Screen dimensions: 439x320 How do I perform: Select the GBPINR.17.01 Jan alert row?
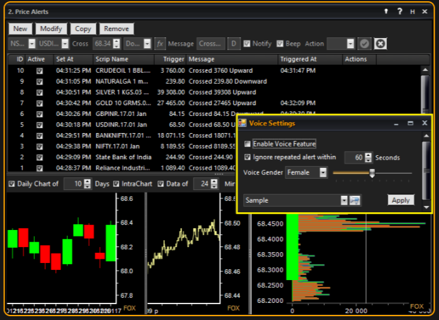pyautogui.click(x=122, y=114)
